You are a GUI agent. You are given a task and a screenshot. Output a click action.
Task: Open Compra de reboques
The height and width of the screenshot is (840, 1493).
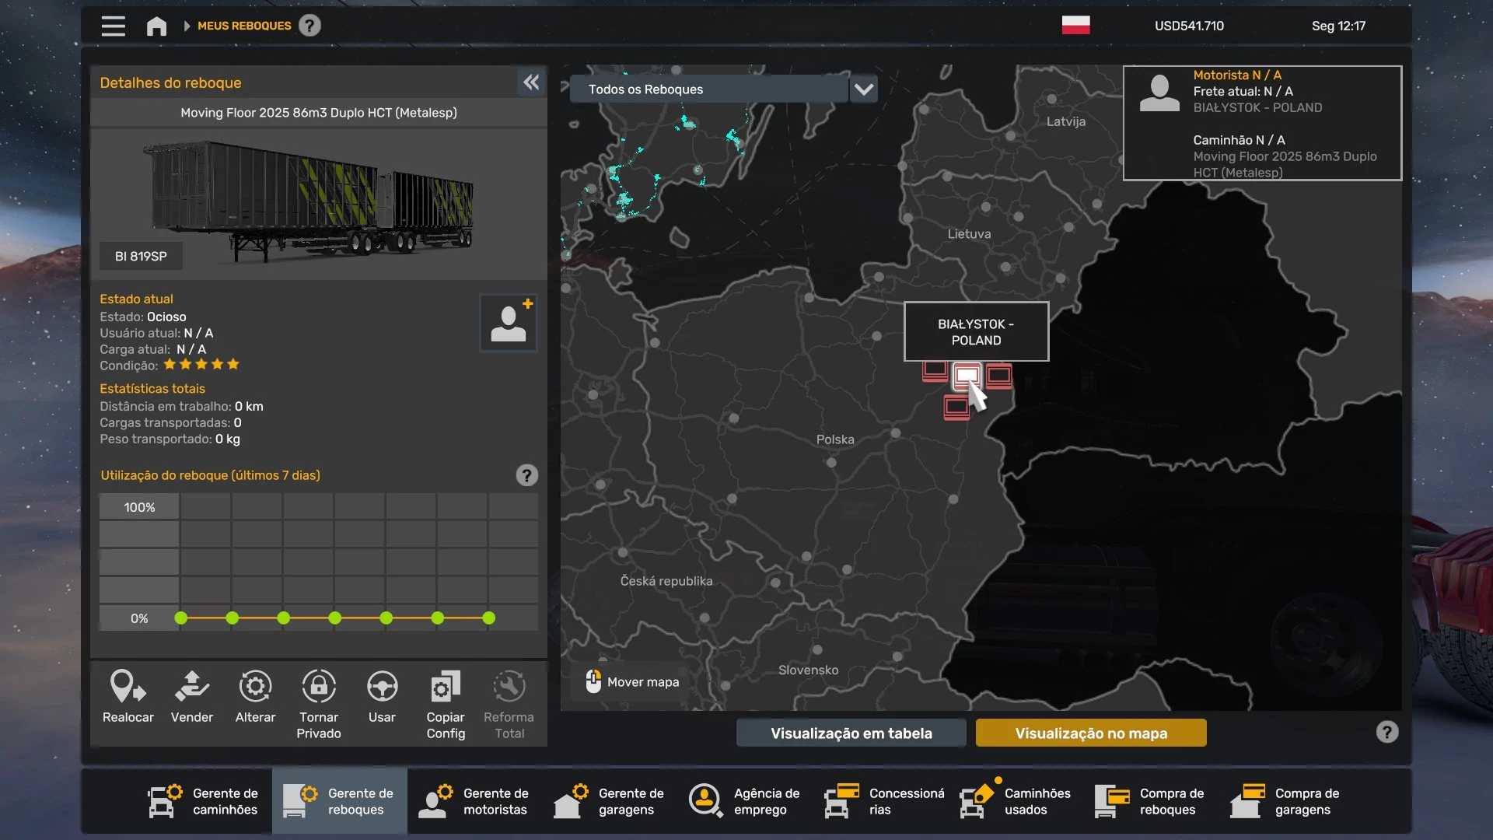tap(1151, 801)
